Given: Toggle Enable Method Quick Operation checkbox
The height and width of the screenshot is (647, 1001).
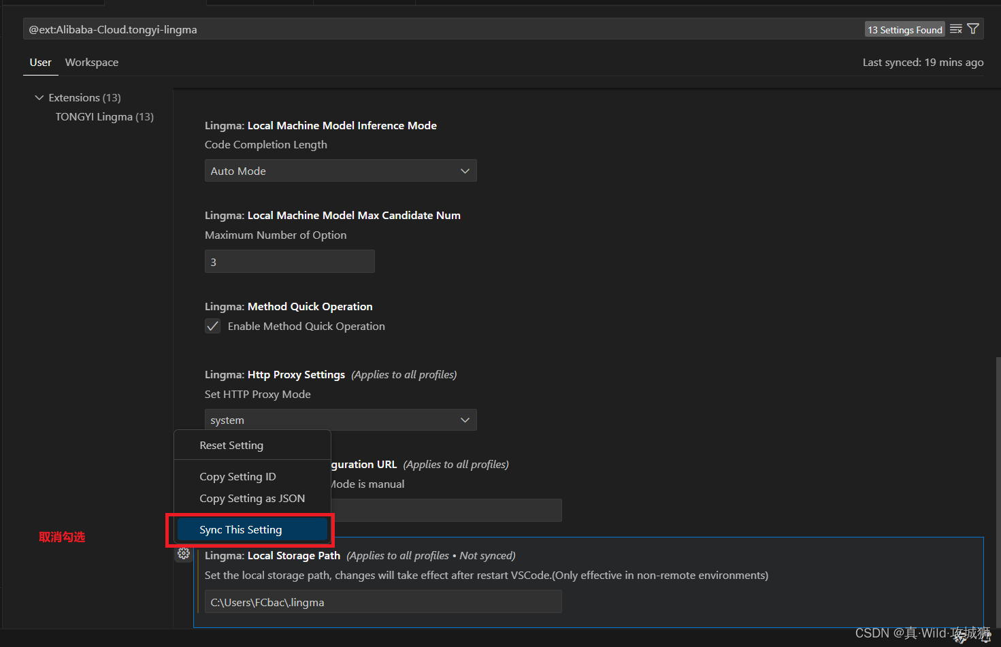Looking at the screenshot, I should click(x=213, y=326).
